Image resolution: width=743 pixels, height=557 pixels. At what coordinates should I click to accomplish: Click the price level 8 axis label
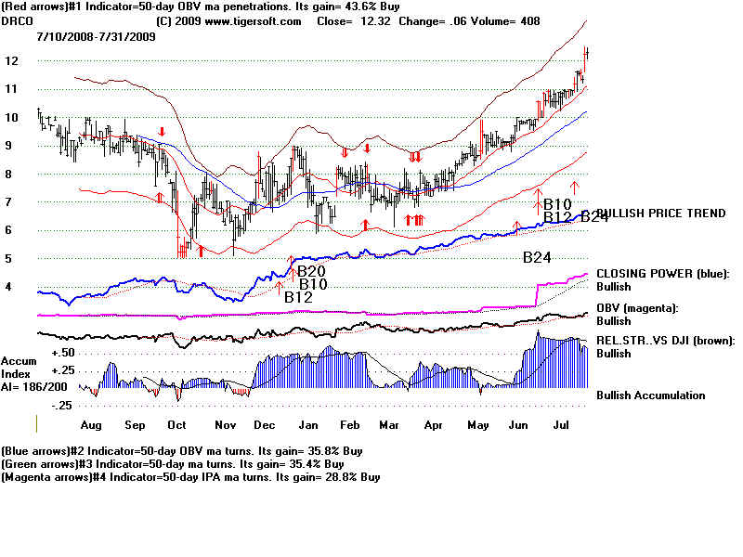coord(8,174)
